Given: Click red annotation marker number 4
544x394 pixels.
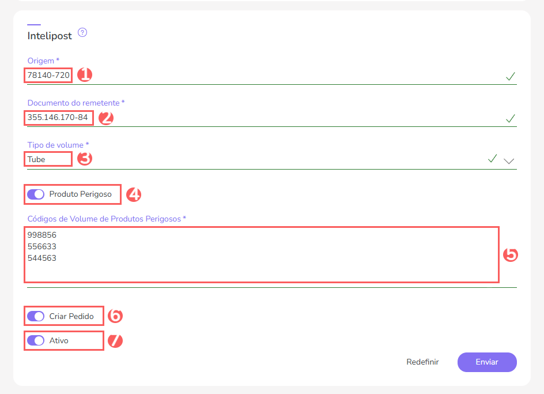Looking at the screenshot, I should 134,194.
